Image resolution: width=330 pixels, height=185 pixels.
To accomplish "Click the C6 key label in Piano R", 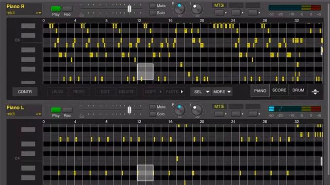I will pos(17,40).
